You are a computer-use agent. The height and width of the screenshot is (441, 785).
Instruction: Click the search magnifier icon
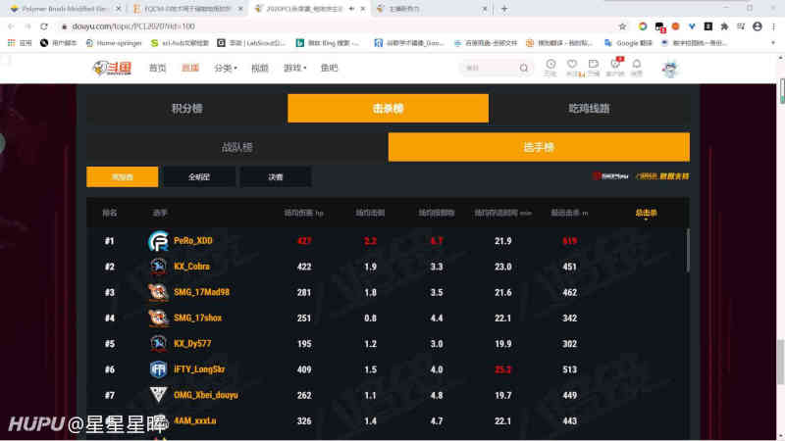coord(524,68)
